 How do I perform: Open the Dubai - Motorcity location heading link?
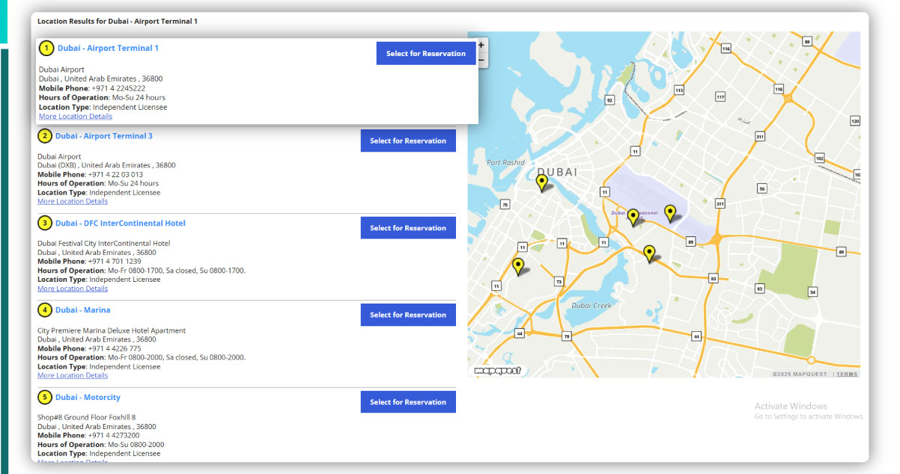pos(88,397)
